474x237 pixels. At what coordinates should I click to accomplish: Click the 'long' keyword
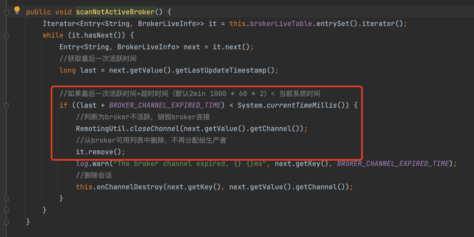coord(68,70)
